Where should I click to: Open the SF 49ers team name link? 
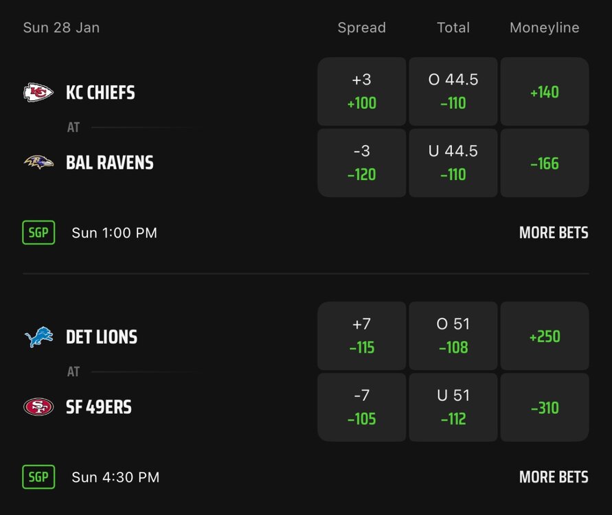(98, 407)
